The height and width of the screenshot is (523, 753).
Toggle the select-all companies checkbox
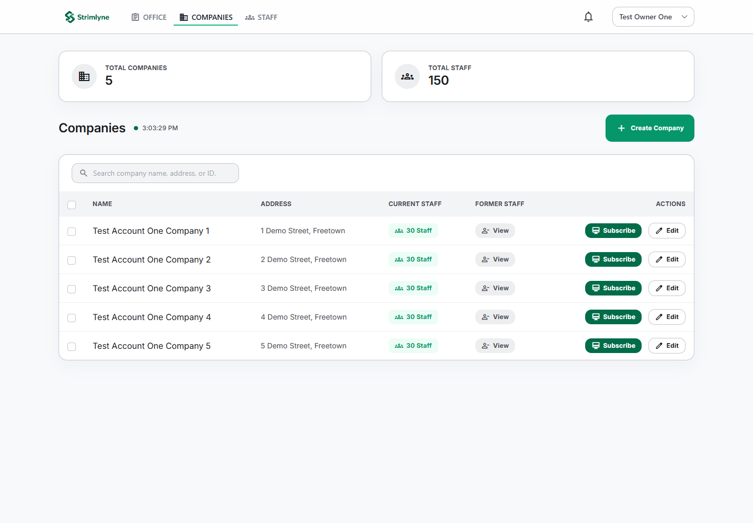pos(72,204)
